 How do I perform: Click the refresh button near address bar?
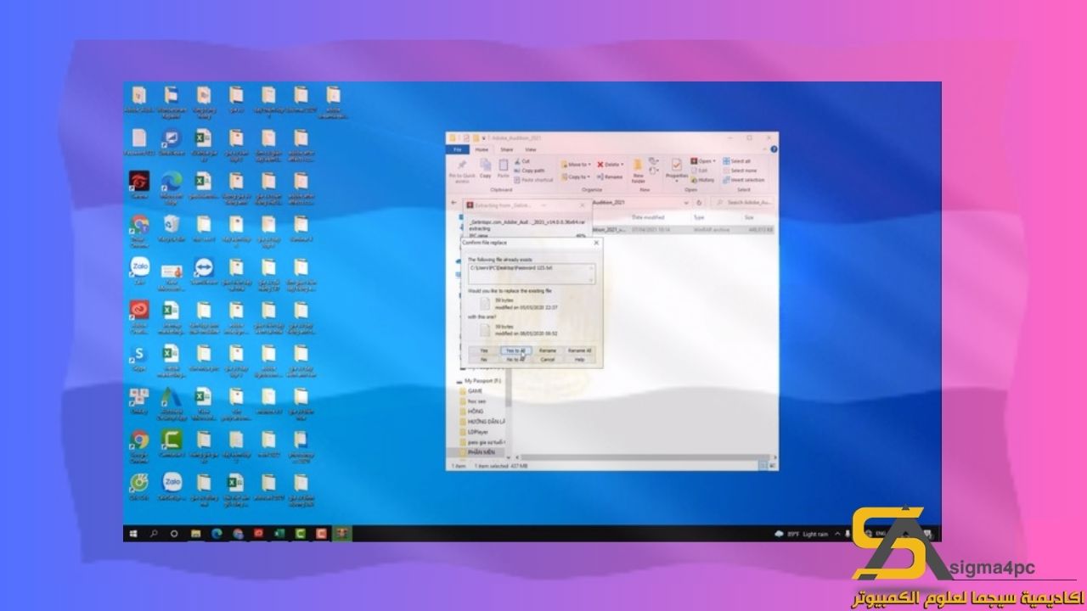coord(699,203)
